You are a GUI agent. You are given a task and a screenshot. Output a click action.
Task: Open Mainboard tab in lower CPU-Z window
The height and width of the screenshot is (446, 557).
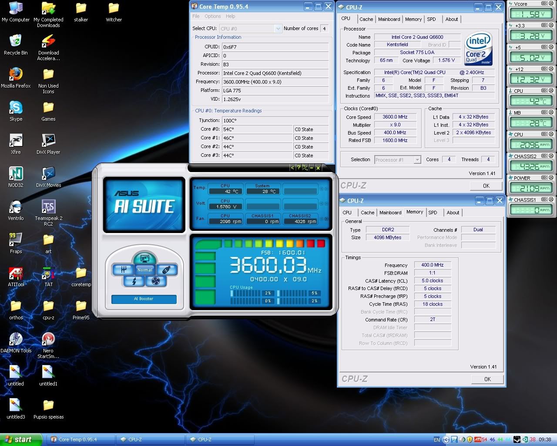point(390,213)
